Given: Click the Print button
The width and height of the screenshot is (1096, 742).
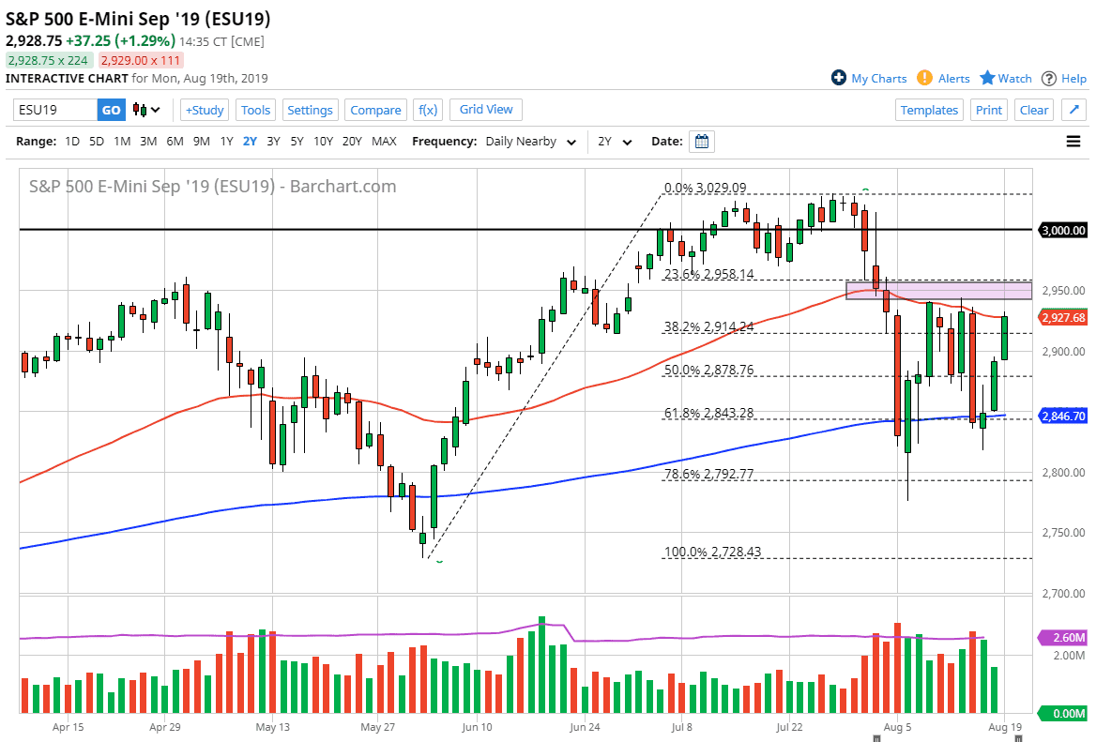Looking at the screenshot, I should click(x=989, y=110).
